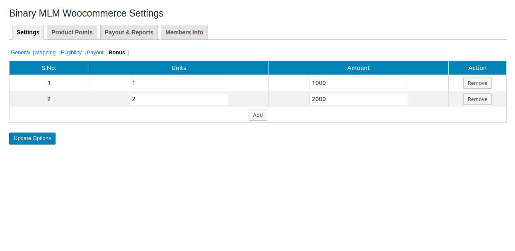
Task: Click the Units column header
Action: pos(179,68)
